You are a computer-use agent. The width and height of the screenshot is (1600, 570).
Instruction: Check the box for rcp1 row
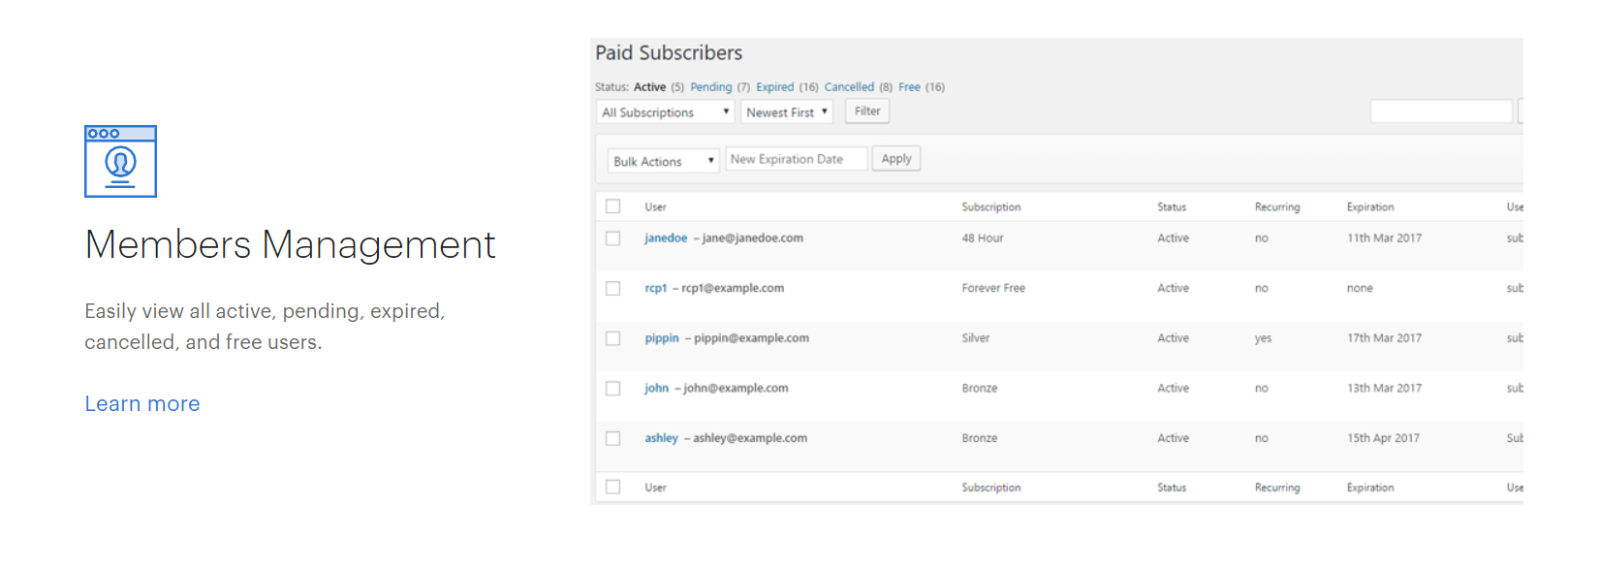coord(613,289)
